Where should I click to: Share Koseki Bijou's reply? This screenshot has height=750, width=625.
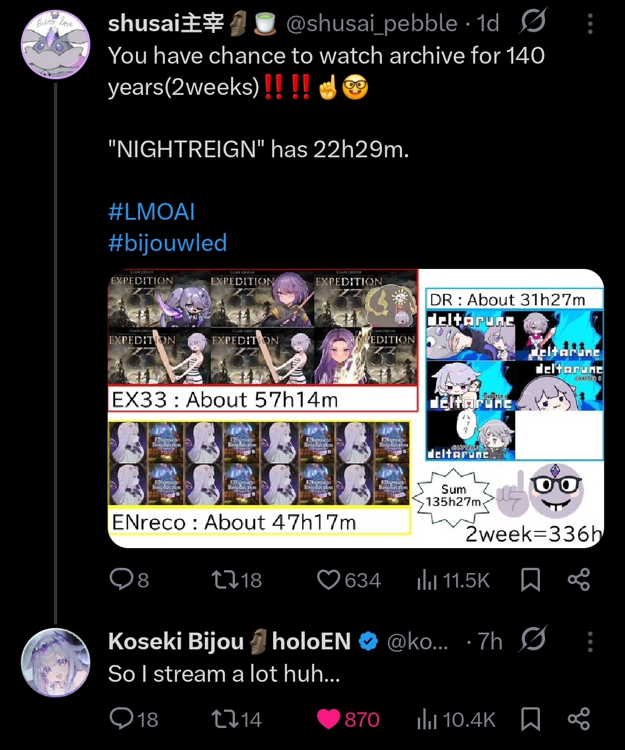click(579, 719)
